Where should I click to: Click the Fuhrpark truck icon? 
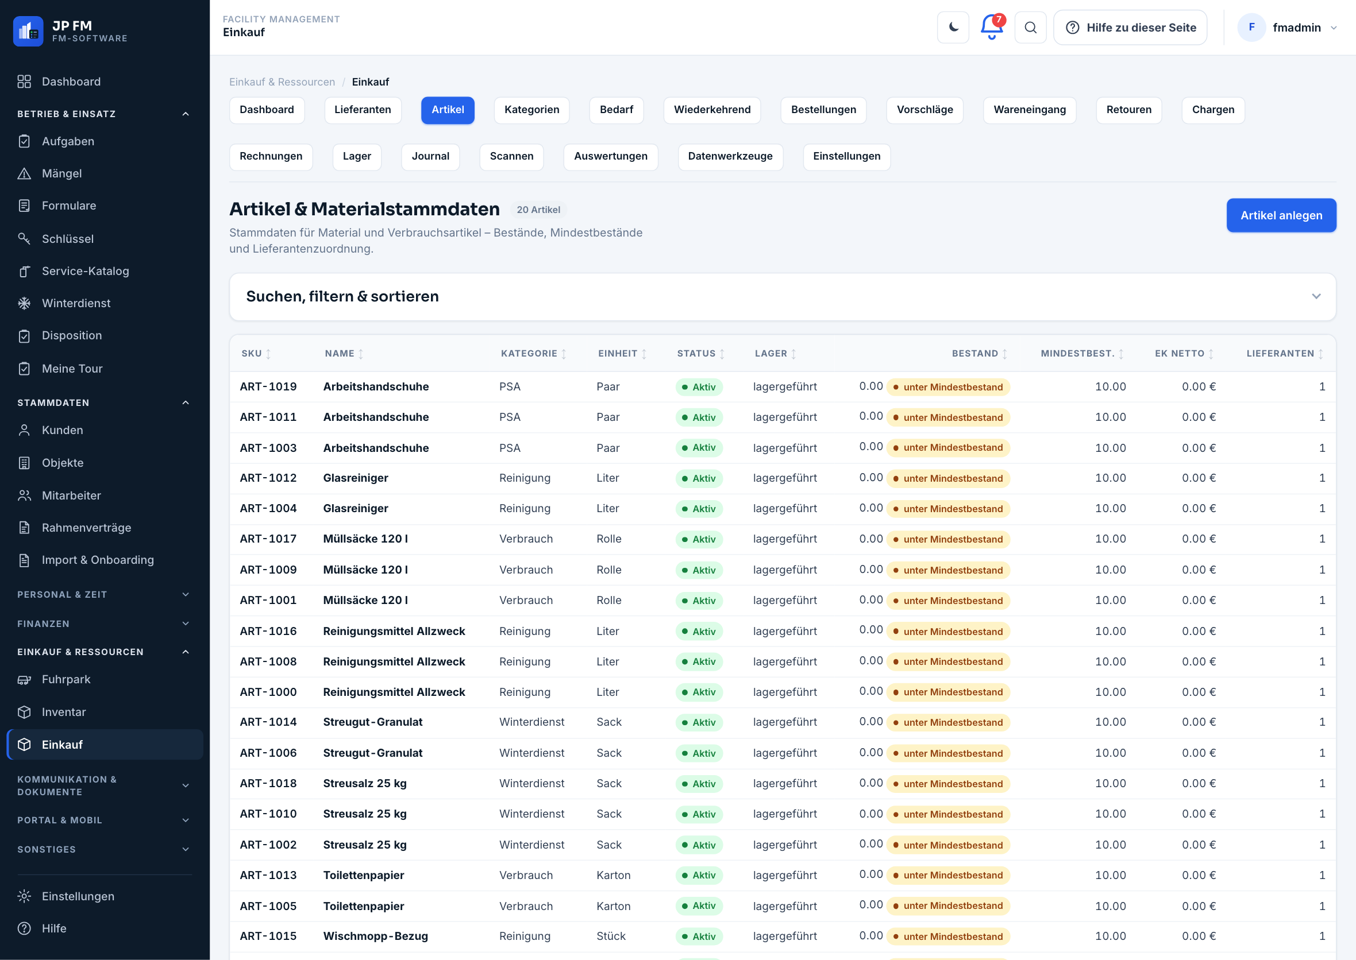pyautogui.click(x=24, y=680)
